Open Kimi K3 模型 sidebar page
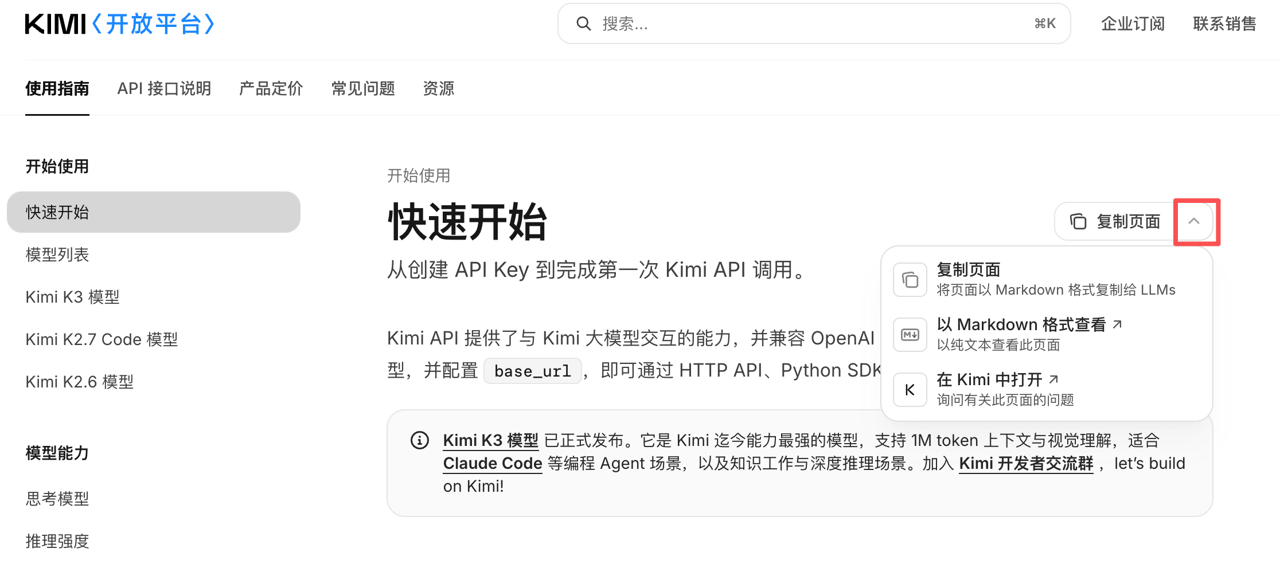Viewport: 1280px width, 564px height. [73, 297]
